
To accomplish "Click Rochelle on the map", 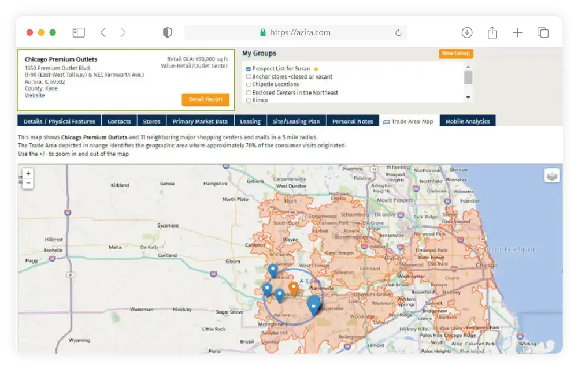I will pos(53,251).
